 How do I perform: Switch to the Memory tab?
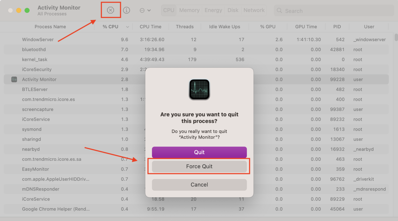189,10
